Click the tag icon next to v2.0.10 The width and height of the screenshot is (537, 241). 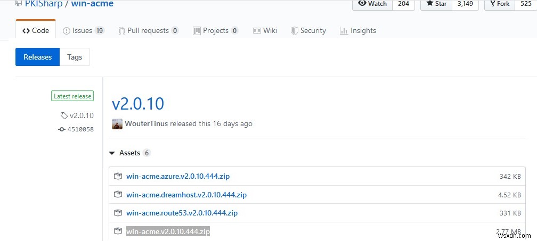[64, 116]
